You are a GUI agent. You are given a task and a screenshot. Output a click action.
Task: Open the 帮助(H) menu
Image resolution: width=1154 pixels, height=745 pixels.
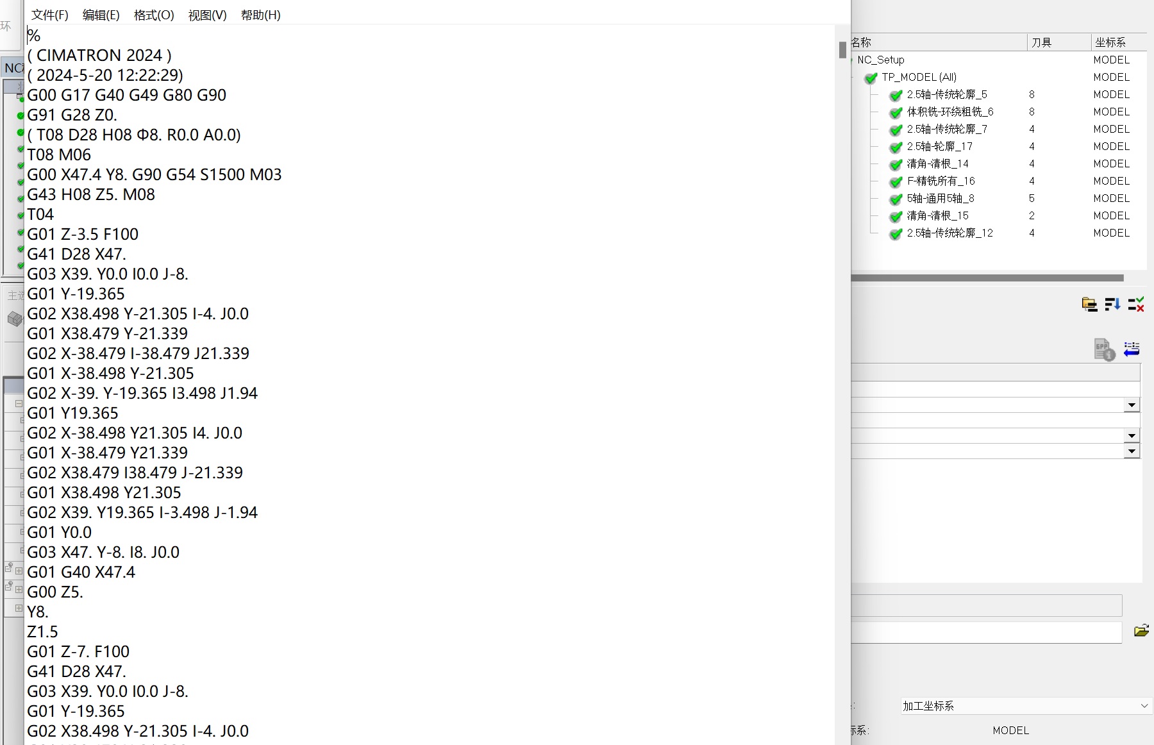(261, 15)
